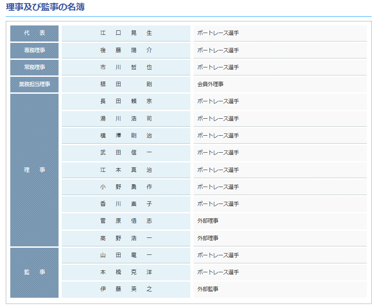Click ボートレース選手 in 長田頼宗's row

coord(218,101)
